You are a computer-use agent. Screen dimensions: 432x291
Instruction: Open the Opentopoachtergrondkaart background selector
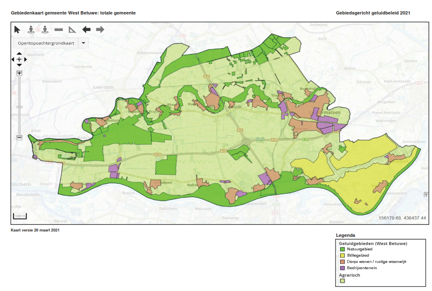[46, 43]
